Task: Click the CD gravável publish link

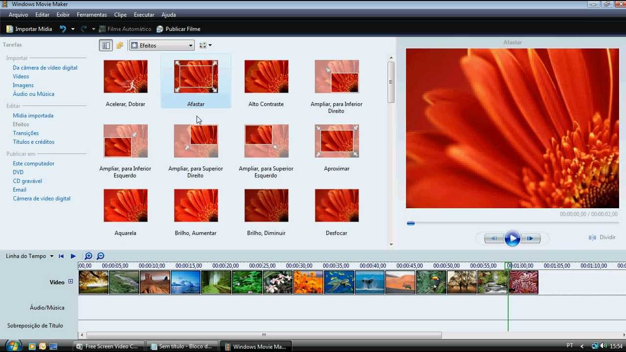Action: click(27, 181)
